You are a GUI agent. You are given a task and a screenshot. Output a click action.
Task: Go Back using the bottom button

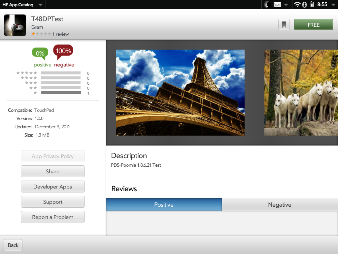(13, 245)
